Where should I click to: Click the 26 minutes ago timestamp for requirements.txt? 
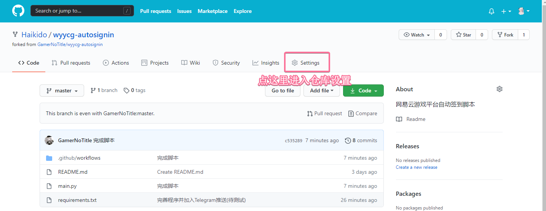click(359, 200)
